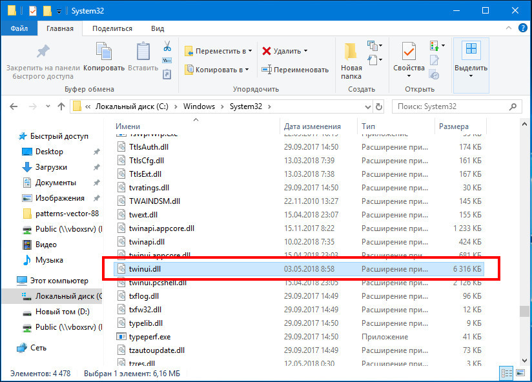The image size is (532, 382).
Task: Refresh the folder view
Action: click(378, 107)
